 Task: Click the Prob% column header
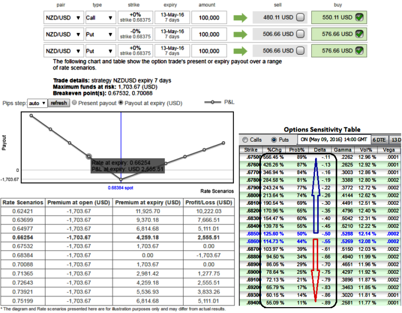(x=297, y=150)
